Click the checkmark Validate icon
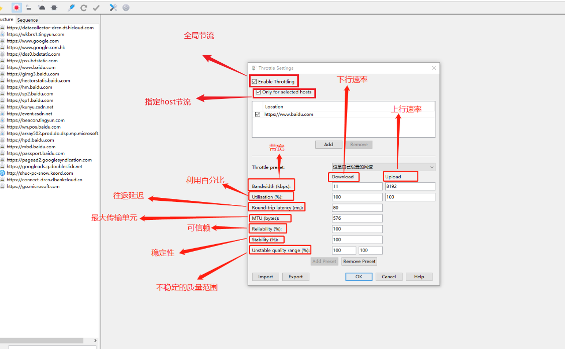Viewport: 565px width, 349px height. [96, 8]
